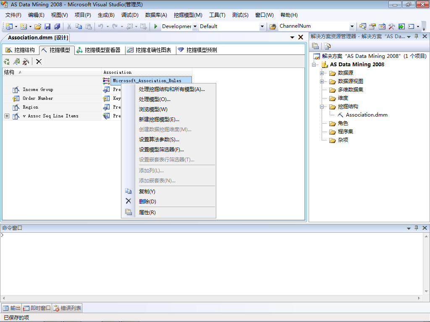
Task: Click the 结构 column header to sort
Action: (x=52, y=72)
